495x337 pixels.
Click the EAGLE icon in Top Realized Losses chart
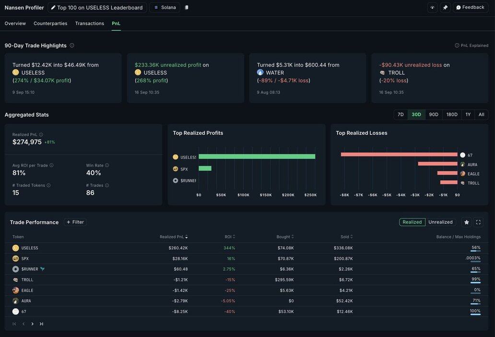click(462, 173)
